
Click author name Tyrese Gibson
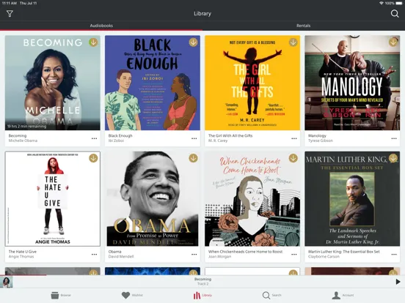tap(321, 141)
